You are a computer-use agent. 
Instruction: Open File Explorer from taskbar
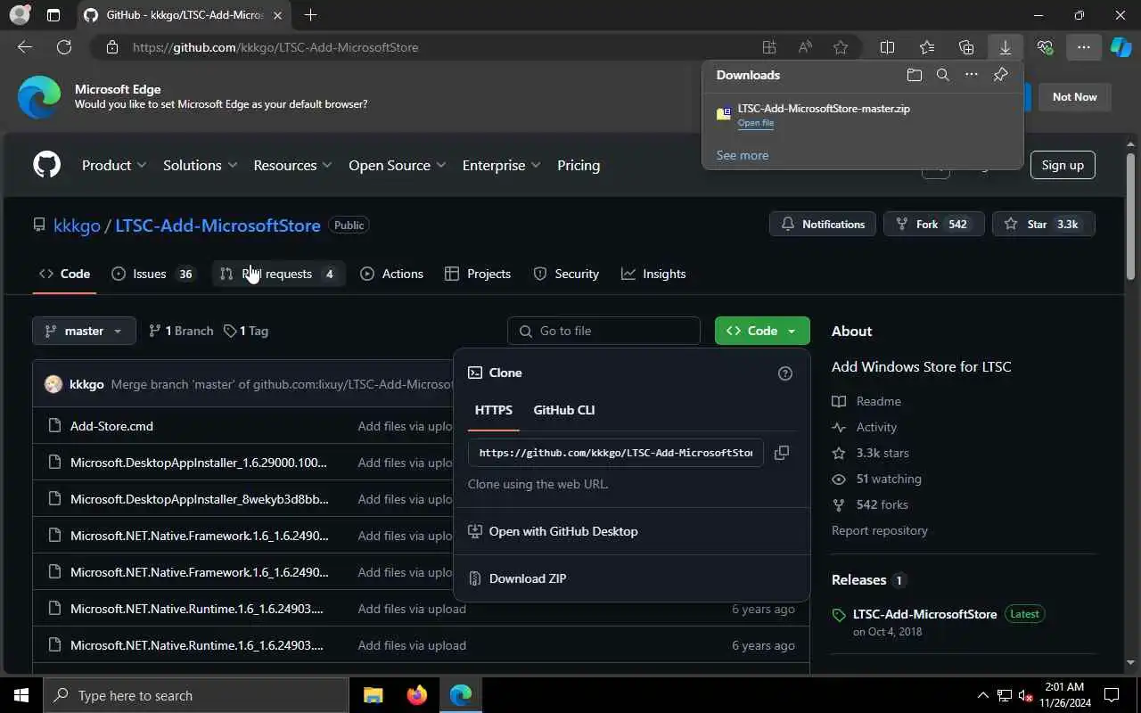click(373, 695)
